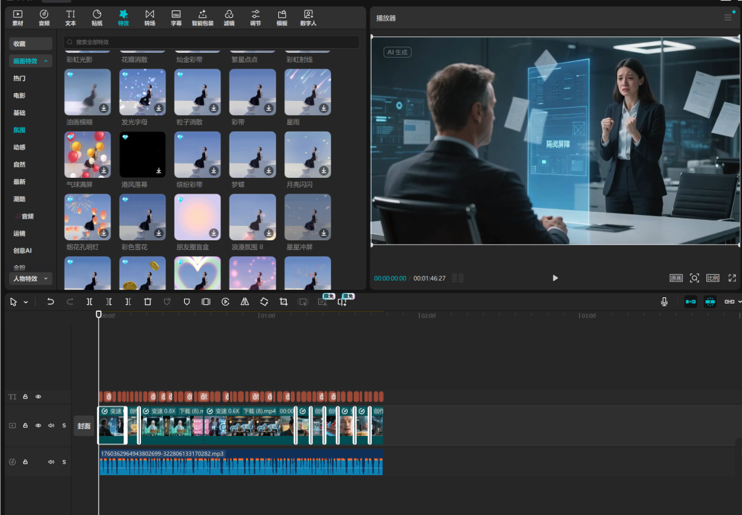Click the crop tool icon
This screenshot has height=515, width=742.
(283, 302)
